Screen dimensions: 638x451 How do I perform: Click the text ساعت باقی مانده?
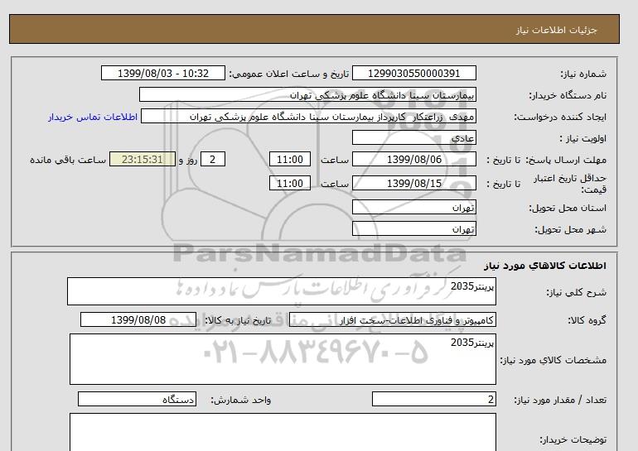[x=68, y=160]
